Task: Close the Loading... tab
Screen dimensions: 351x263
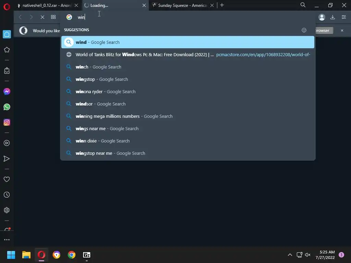Action: pos(144,5)
